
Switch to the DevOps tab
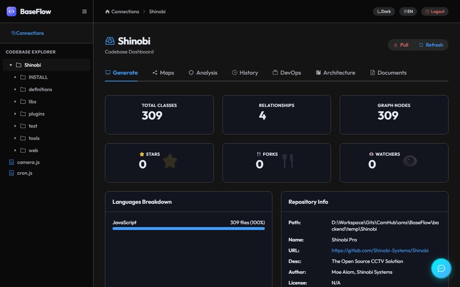[x=287, y=73]
